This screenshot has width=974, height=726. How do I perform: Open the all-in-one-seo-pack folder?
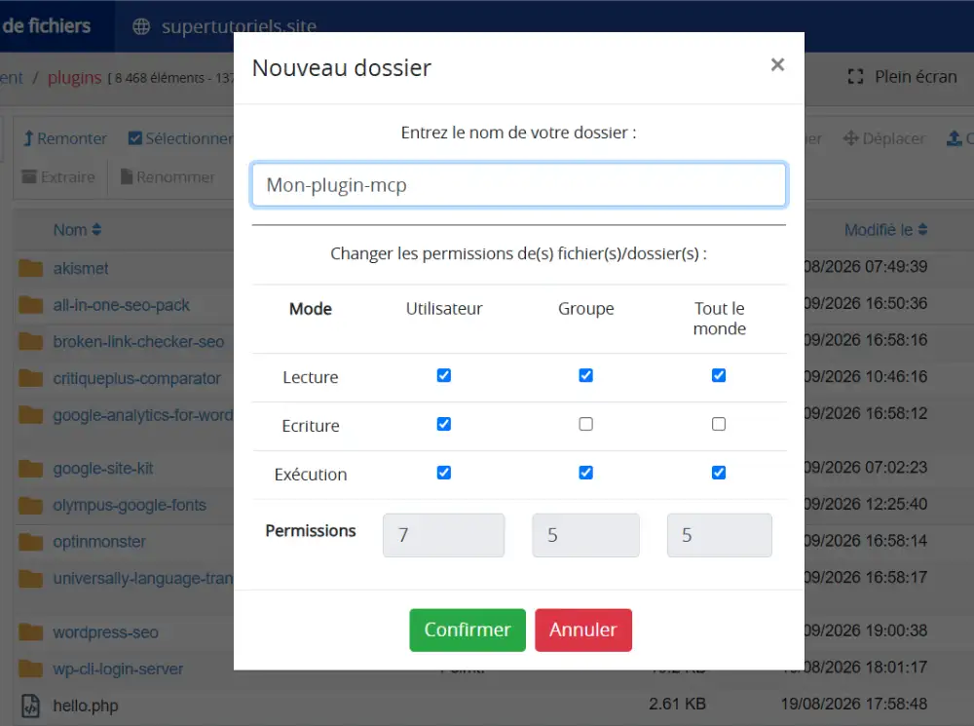(x=121, y=305)
